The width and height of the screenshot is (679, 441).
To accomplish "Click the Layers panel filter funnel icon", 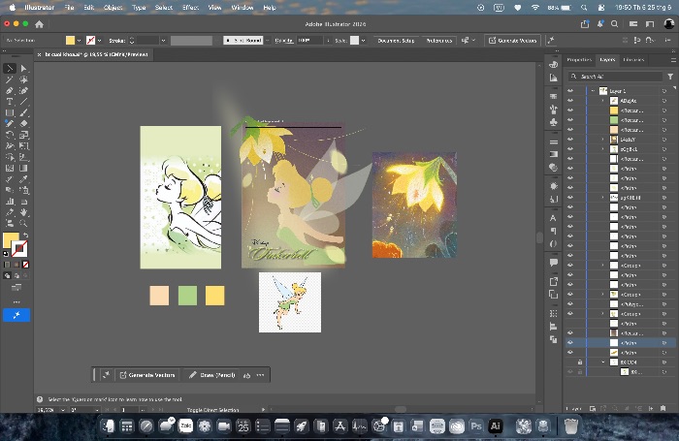I will point(670,77).
